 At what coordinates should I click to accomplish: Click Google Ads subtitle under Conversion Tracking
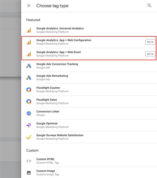pos(43,67)
